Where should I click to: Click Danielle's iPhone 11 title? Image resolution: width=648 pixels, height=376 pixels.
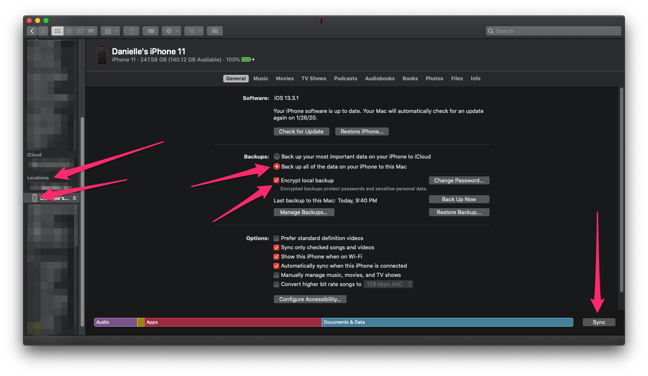[148, 51]
